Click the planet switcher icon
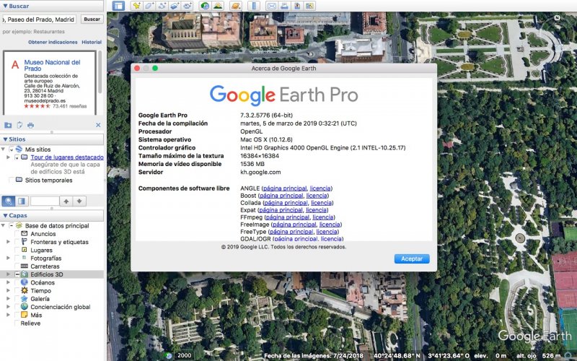The height and width of the screenshot is (361, 577). click(236, 6)
